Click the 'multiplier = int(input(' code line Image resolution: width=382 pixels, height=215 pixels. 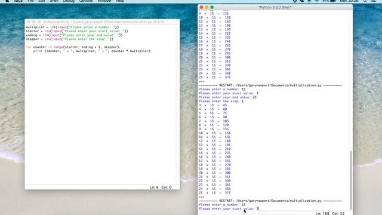point(72,27)
